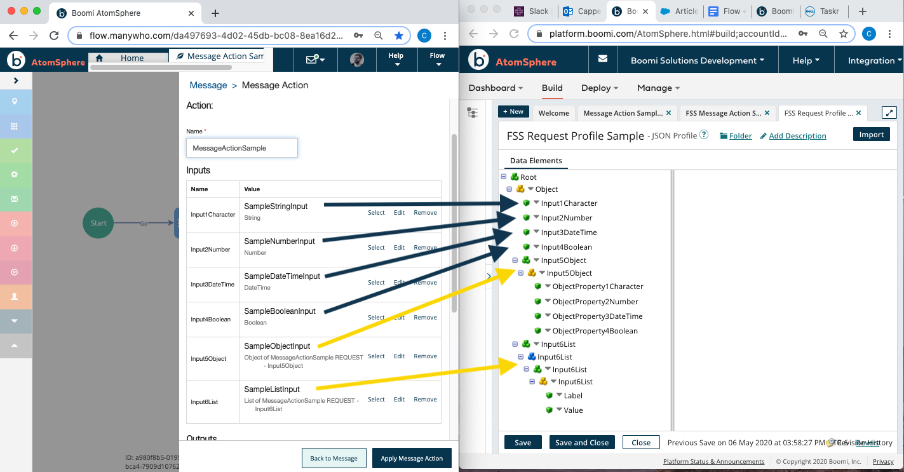The image size is (904, 472).
Task: Open the Input3DateTime element dropdown arrow
Action: (536, 232)
